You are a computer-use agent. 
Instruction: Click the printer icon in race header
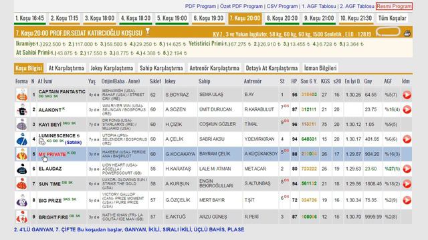pyautogui.click(x=407, y=33)
